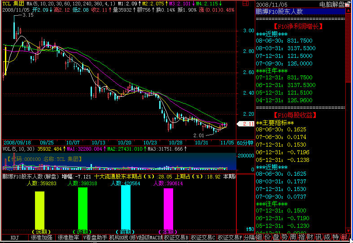
Task: Click the 人数:420564 value
Action: pyautogui.click(x=126, y=183)
